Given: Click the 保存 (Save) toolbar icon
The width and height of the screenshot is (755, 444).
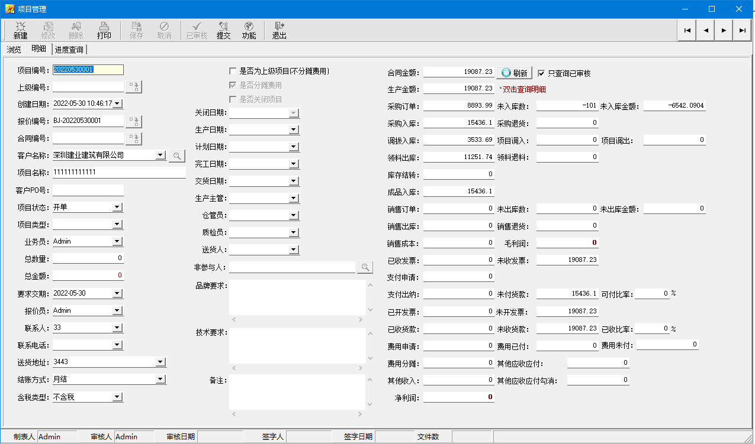Looking at the screenshot, I should click(x=137, y=30).
